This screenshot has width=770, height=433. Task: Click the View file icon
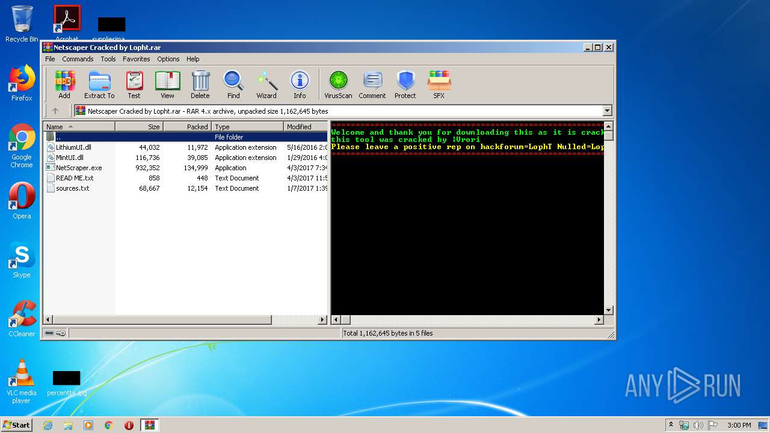click(x=167, y=84)
